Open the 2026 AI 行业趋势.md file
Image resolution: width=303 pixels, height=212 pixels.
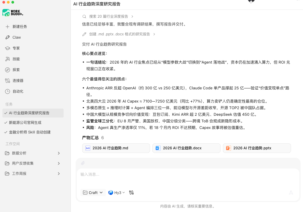pyautogui.click(x=116, y=148)
